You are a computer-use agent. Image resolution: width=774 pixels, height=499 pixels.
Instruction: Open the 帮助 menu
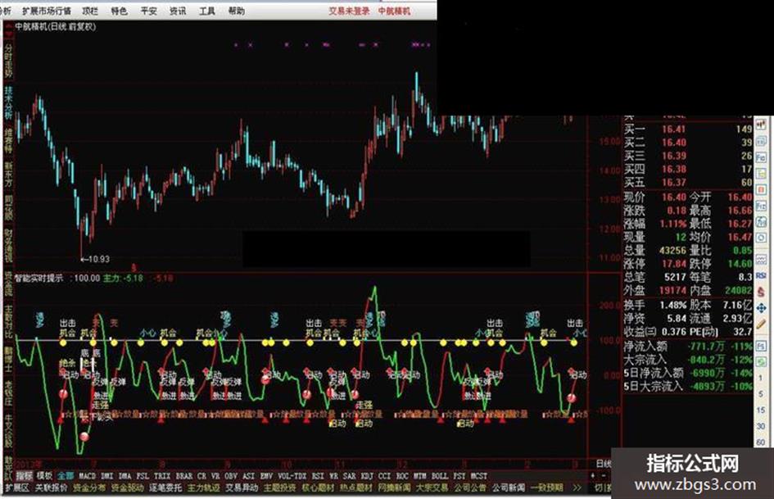(237, 11)
